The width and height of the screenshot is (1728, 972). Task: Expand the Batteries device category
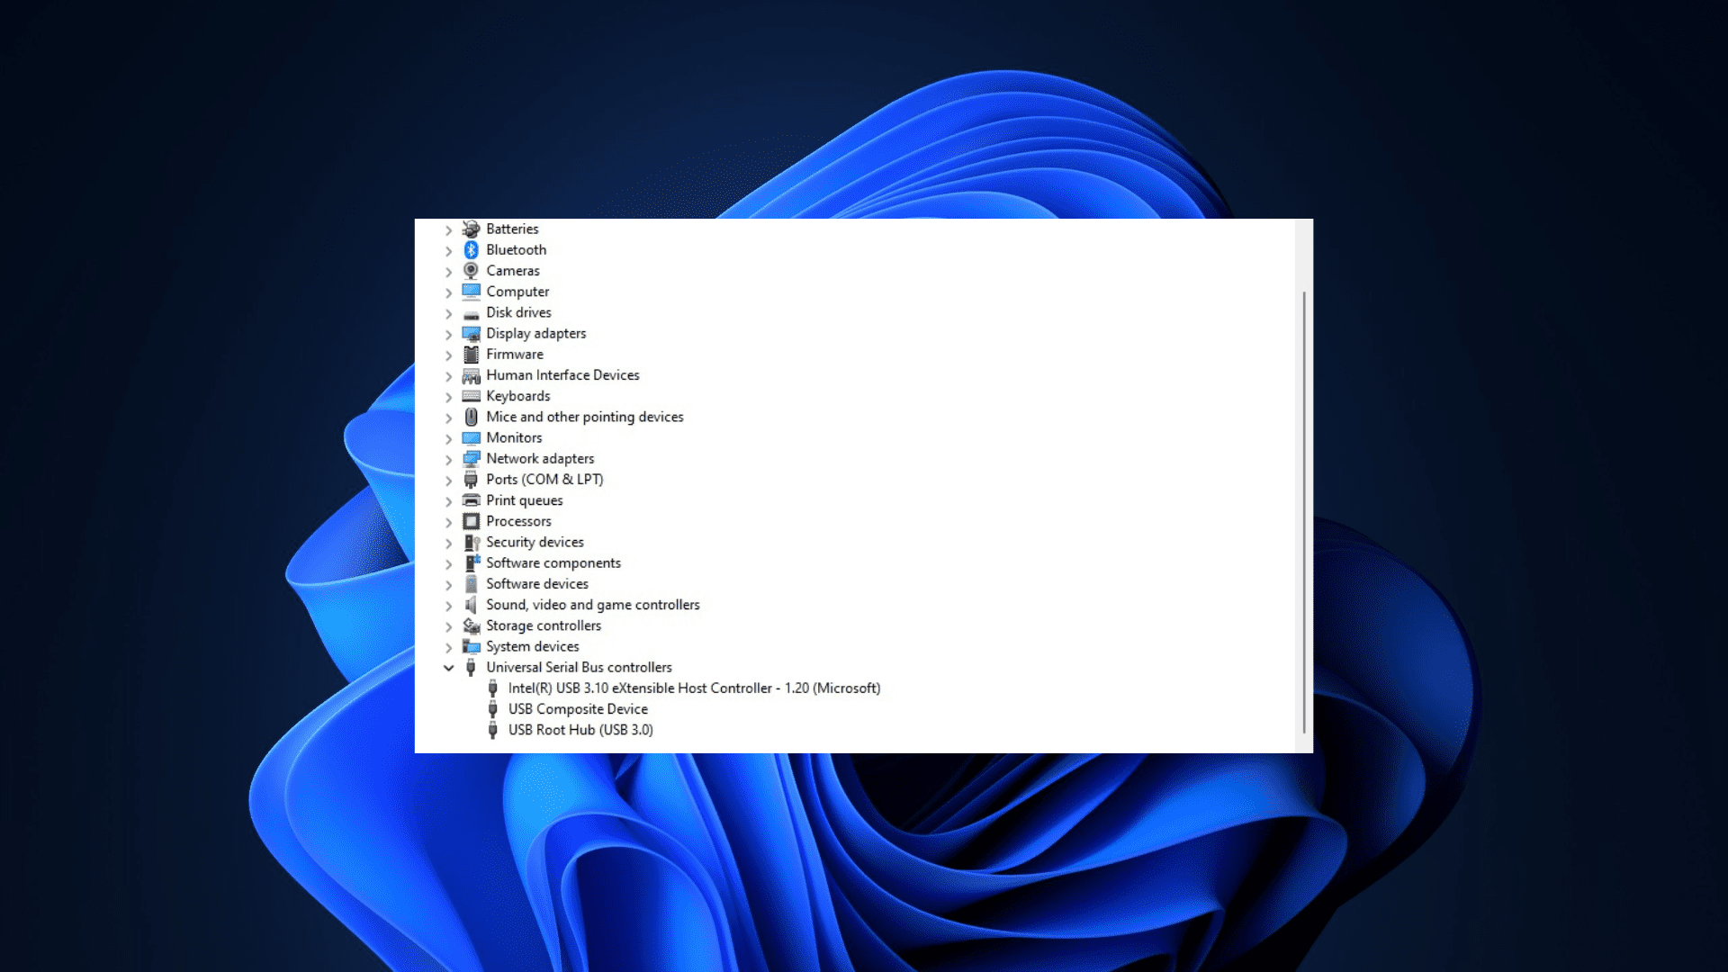click(450, 228)
